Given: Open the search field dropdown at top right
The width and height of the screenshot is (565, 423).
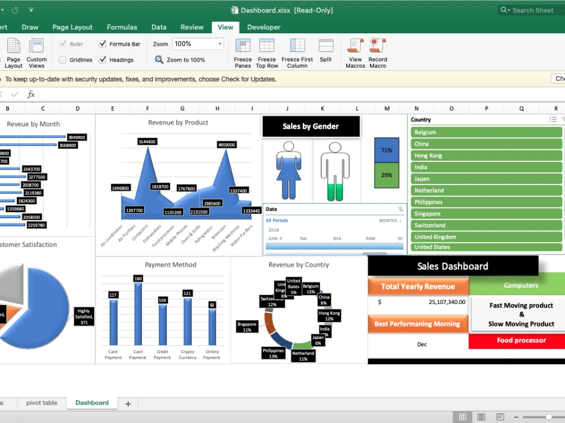Looking at the screenshot, I should (508, 10).
